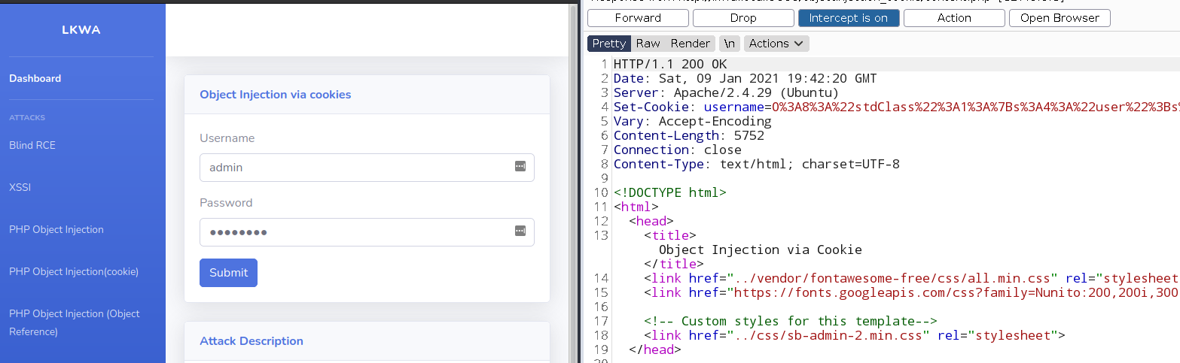Toggle the \n non-printable characters button
Image resolution: width=1180 pixels, height=363 pixels.
pos(729,44)
